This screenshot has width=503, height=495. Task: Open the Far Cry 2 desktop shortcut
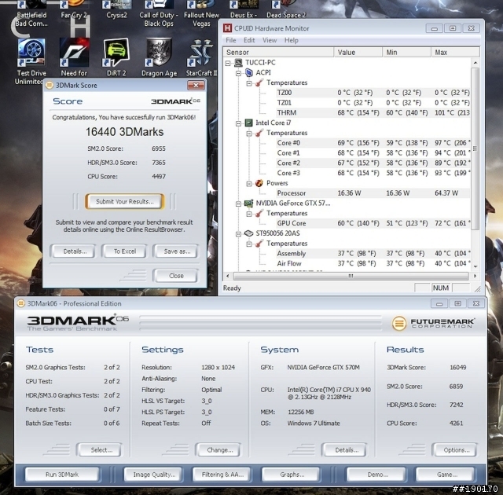[74, 9]
